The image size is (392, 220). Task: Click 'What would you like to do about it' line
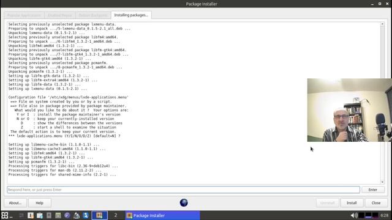coord(72,110)
